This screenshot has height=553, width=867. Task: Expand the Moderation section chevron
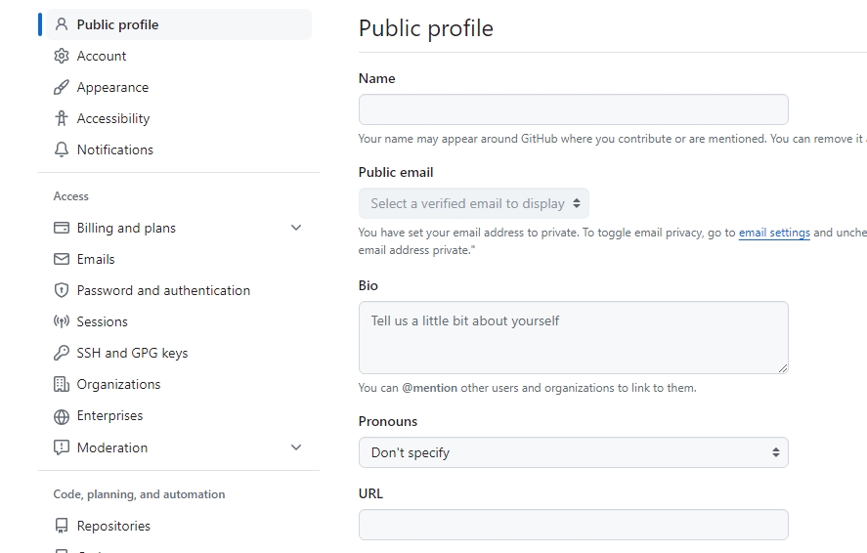coord(296,447)
